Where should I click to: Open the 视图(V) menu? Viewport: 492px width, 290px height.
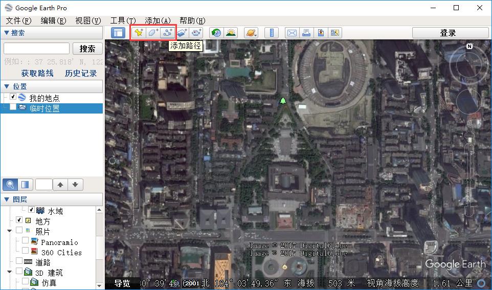[88, 20]
